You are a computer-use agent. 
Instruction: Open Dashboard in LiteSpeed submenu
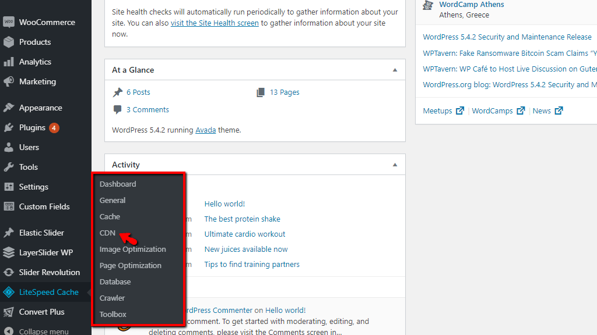coord(118,184)
